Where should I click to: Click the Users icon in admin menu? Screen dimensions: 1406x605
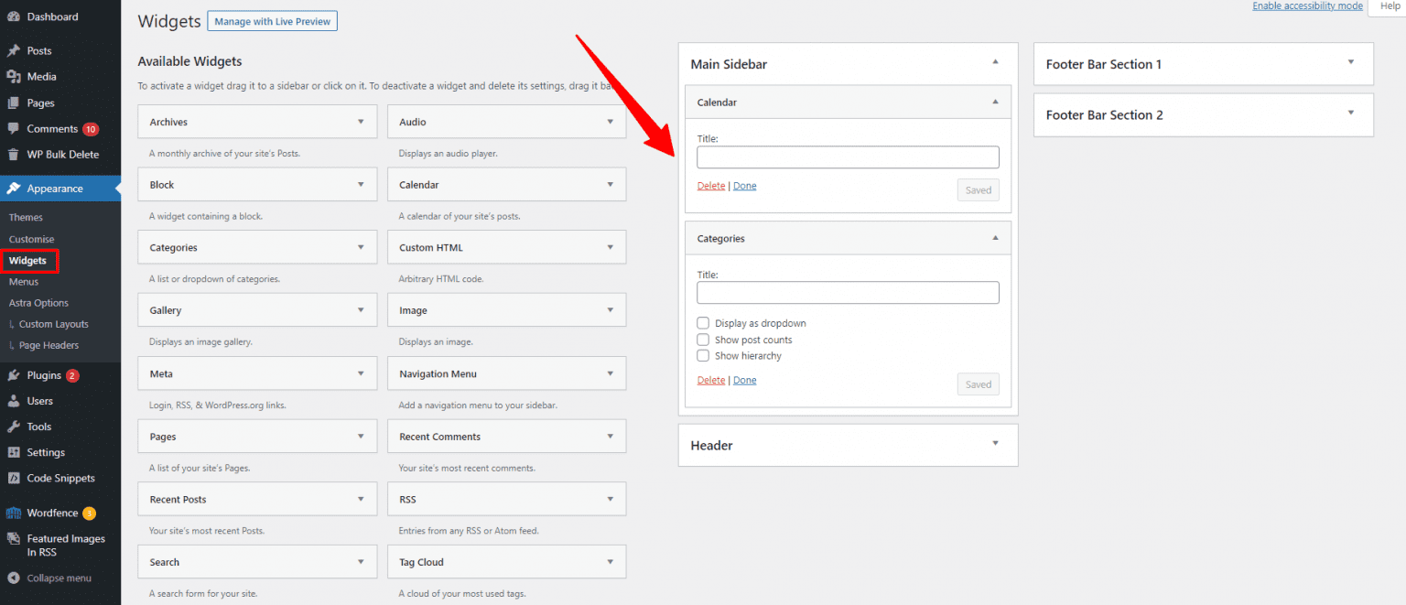[16, 400]
